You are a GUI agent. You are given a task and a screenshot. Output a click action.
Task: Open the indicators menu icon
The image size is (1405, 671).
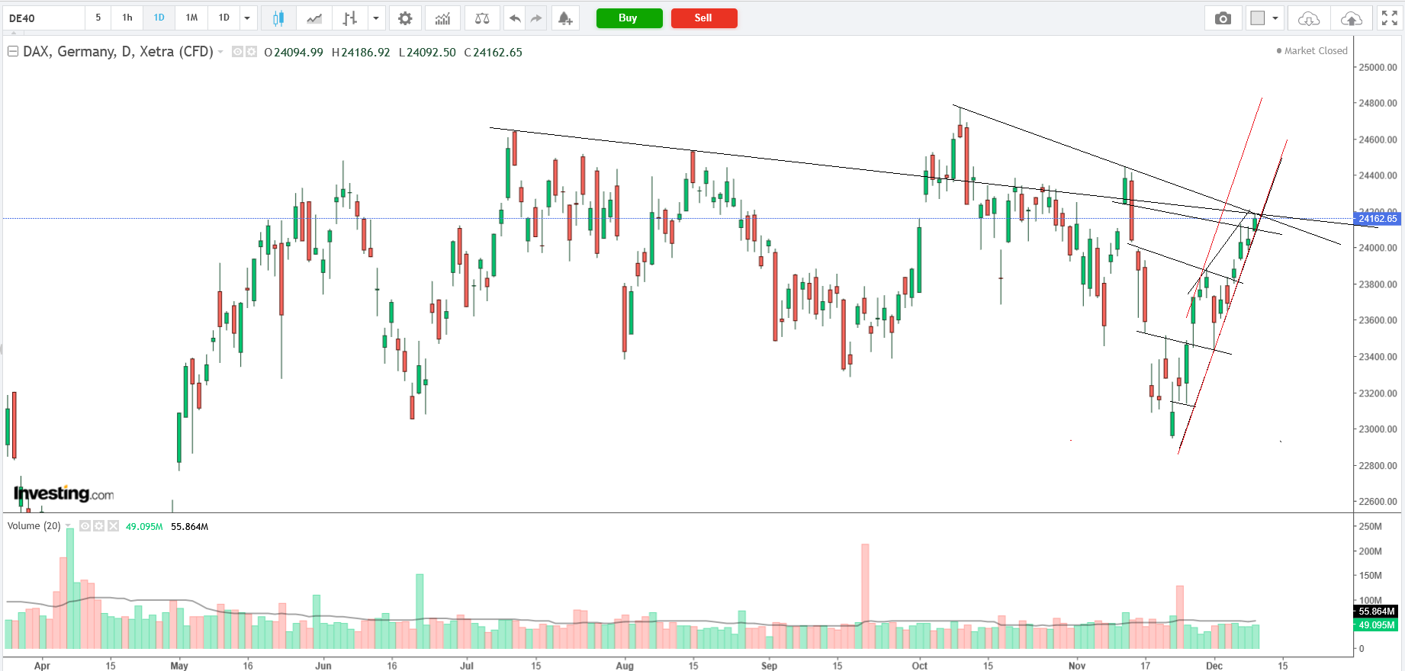(x=442, y=18)
